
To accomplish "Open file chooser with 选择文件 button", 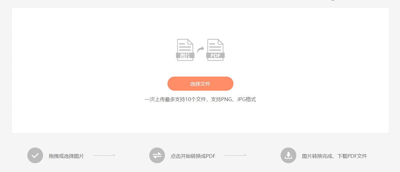I will (200, 84).
